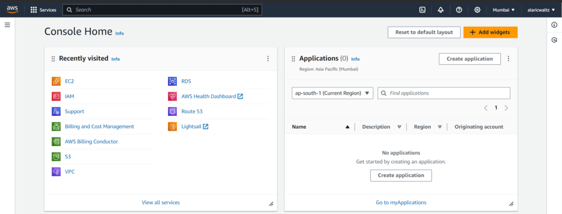
Task: Click the AWS Billing Conductor icon
Action: (56, 142)
